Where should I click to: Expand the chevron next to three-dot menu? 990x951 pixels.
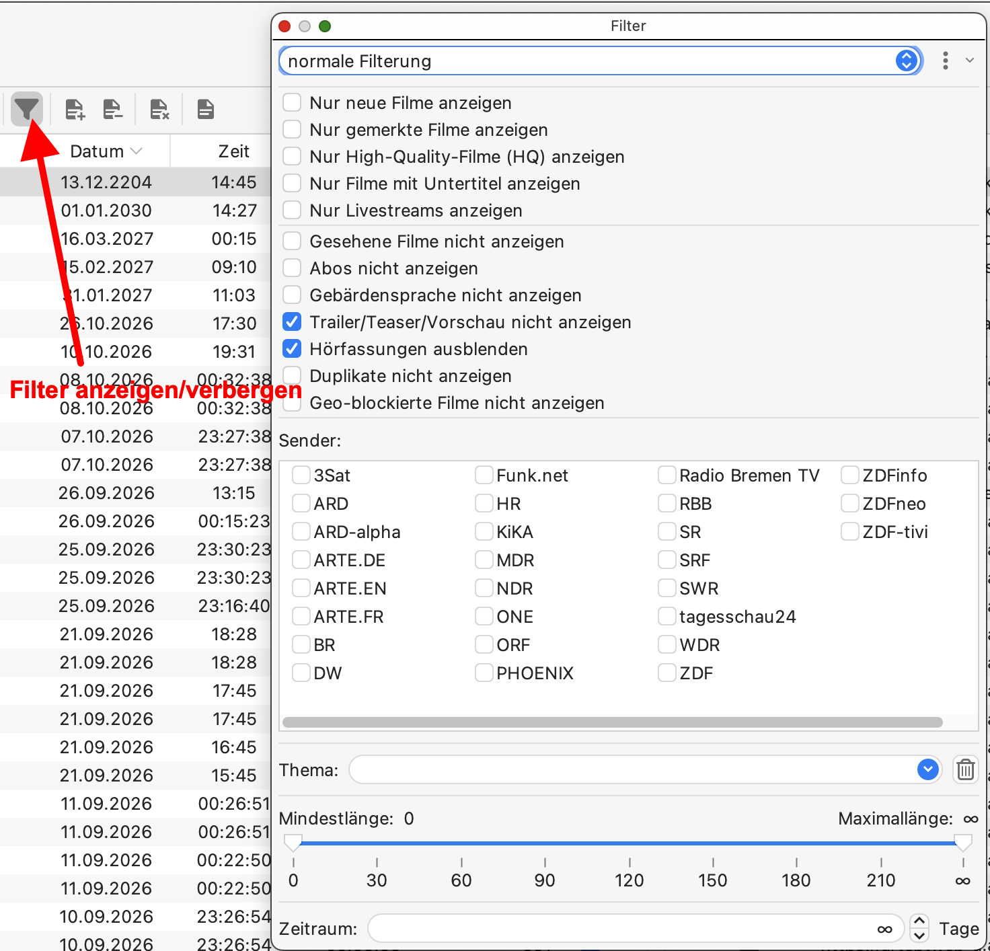coord(970,61)
